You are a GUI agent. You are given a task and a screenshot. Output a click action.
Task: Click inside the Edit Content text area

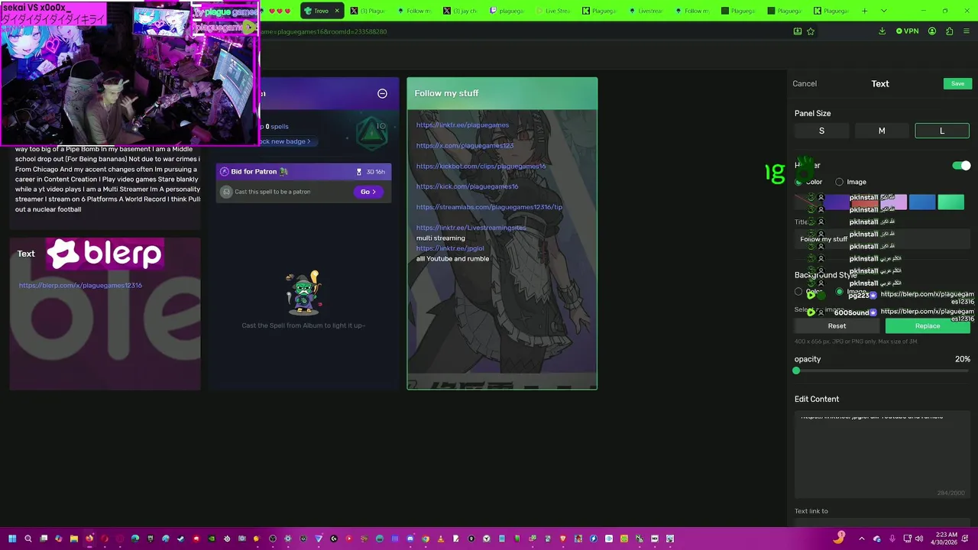(882, 455)
